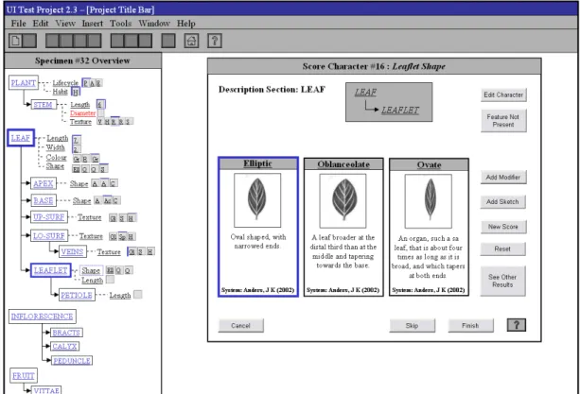580x394 pixels.
Task: Click the Shape character beside BASE
Action: [81, 200]
